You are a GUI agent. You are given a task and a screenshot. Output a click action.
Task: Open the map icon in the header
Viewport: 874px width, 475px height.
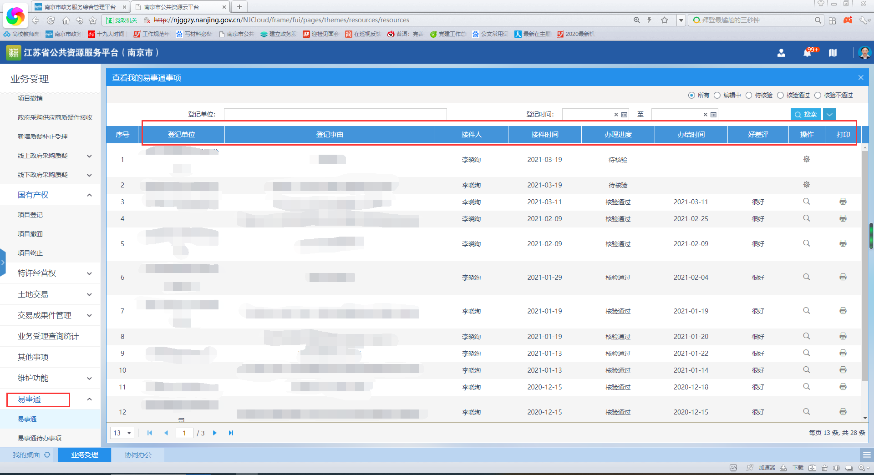pos(833,53)
